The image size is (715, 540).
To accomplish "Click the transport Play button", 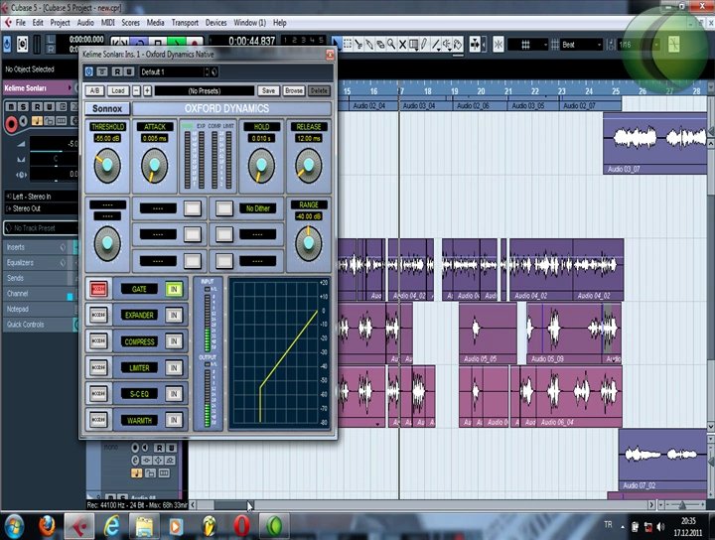I will 177,43.
